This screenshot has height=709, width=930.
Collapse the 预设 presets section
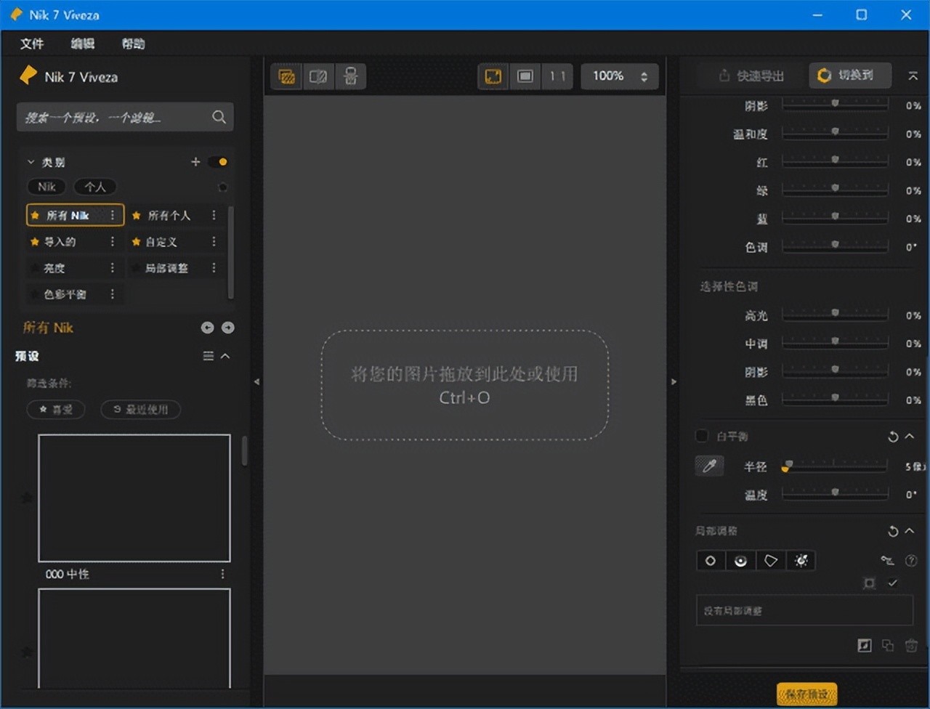click(225, 356)
